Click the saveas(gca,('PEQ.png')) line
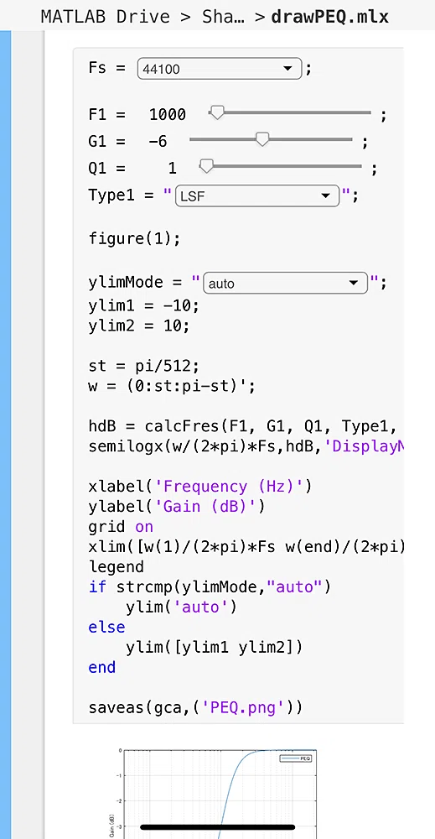This screenshot has width=435, height=839. point(195,708)
